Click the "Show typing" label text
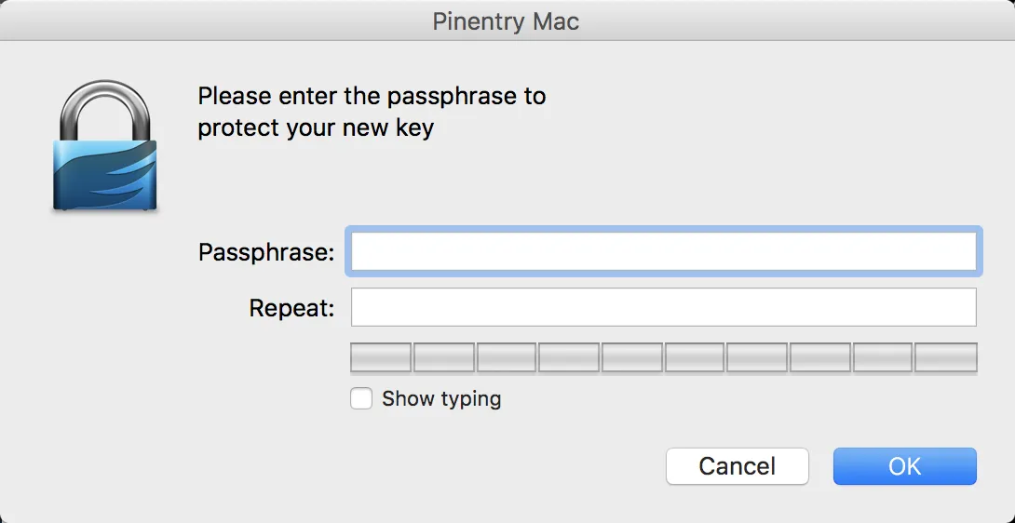The height and width of the screenshot is (523, 1015). point(441,398)
